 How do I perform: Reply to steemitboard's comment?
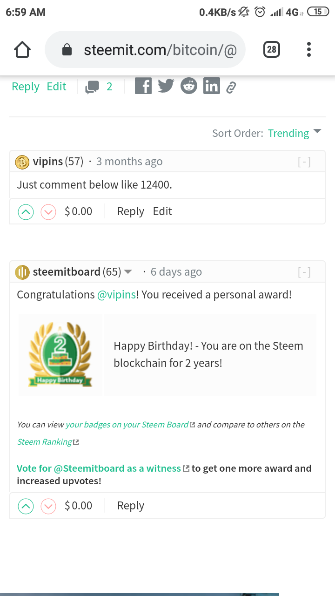(x=130, y=505)
